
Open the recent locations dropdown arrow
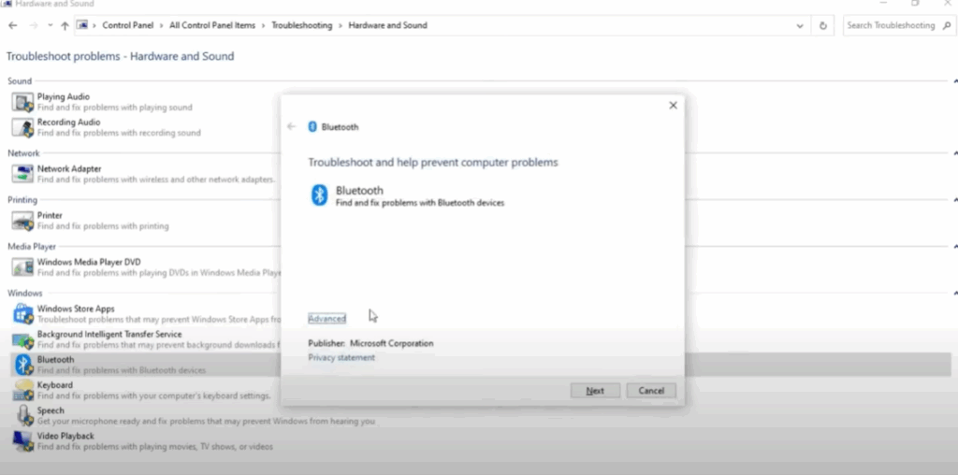(x=51, y=25)
